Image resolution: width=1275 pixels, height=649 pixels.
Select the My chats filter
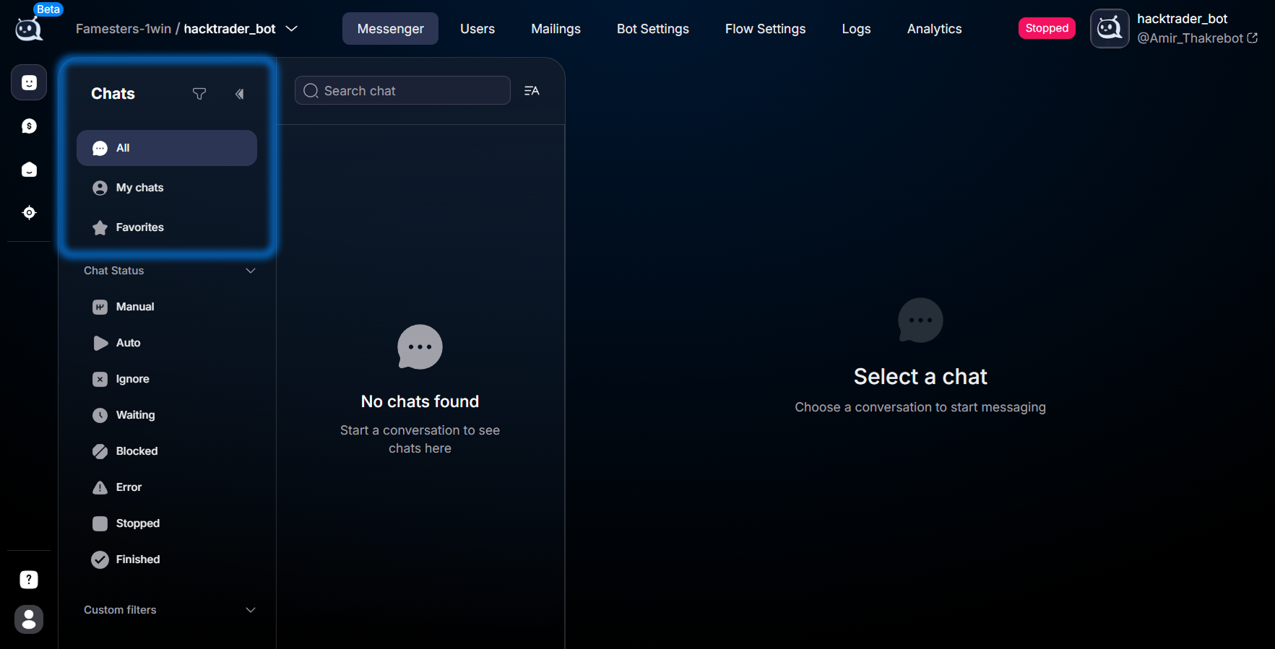[167, 188]
